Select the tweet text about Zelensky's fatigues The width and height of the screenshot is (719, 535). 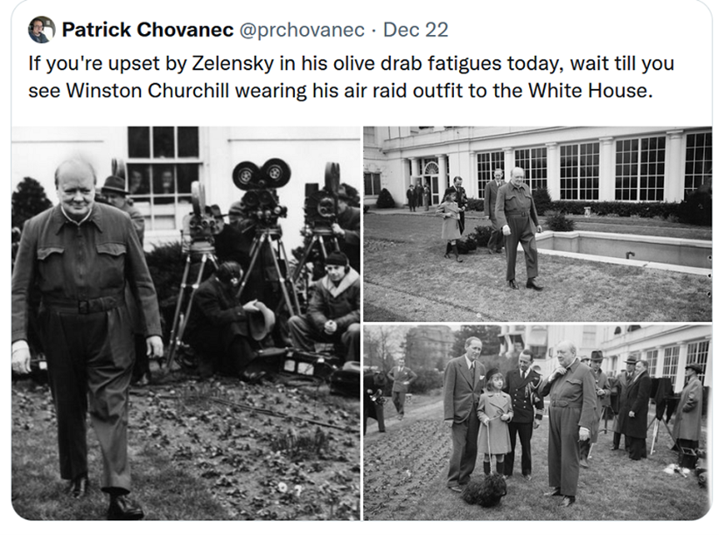point(352,77)
